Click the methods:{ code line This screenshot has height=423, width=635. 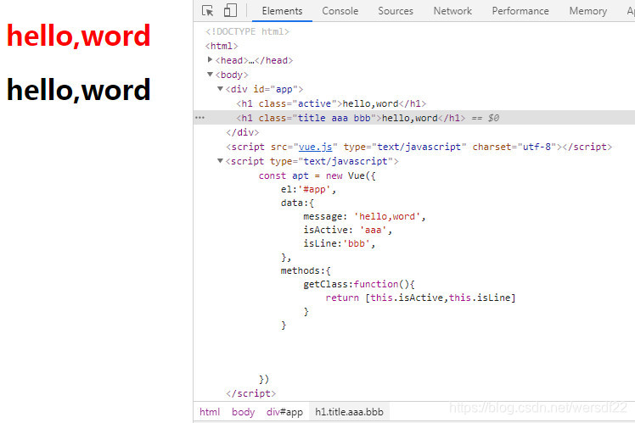click(x=306, y=270)
